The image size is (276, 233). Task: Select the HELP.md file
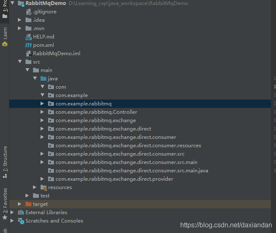pyautogui.click(x=43, y=37)
